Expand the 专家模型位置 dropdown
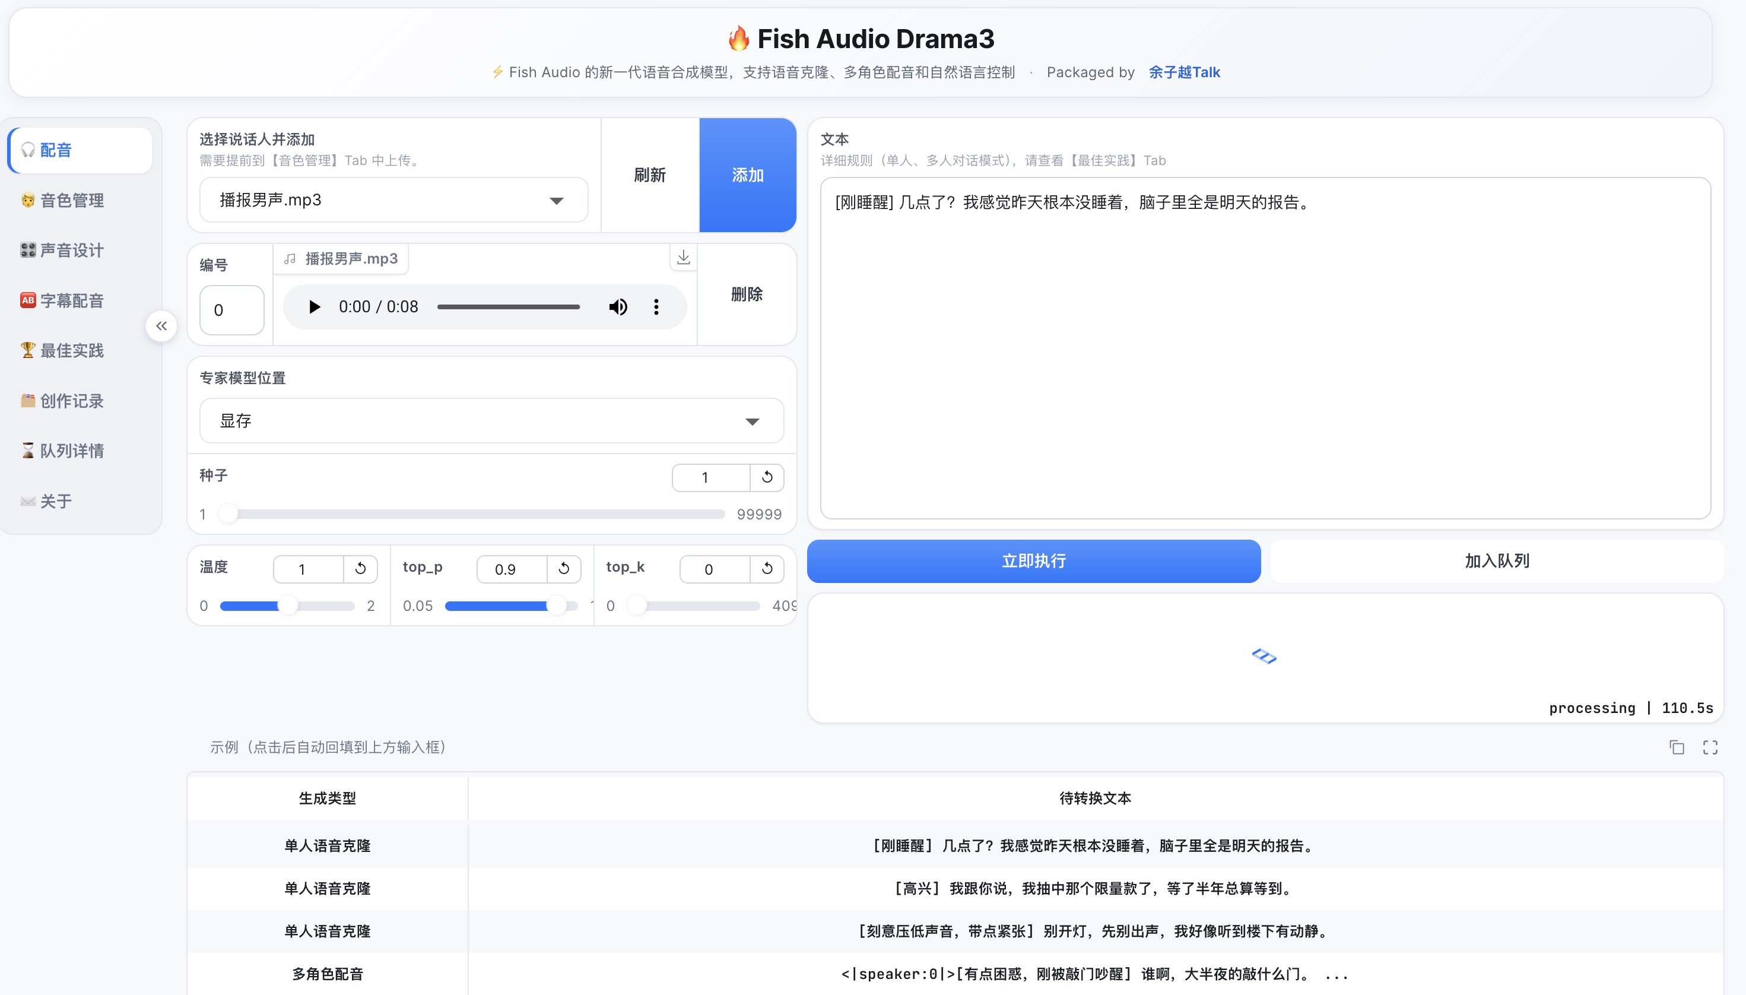 pos(491,420)
